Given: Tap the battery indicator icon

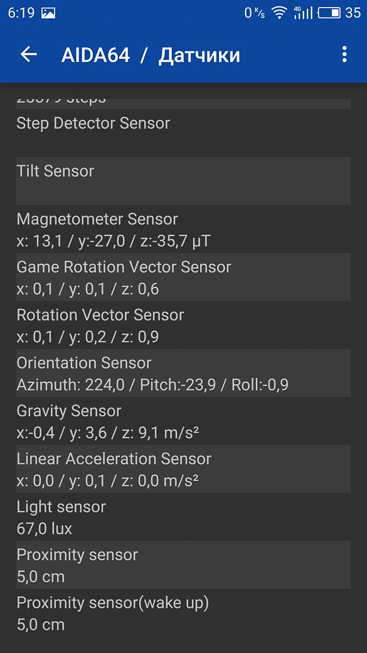Looking at the screenshot, I should (329, 13).
